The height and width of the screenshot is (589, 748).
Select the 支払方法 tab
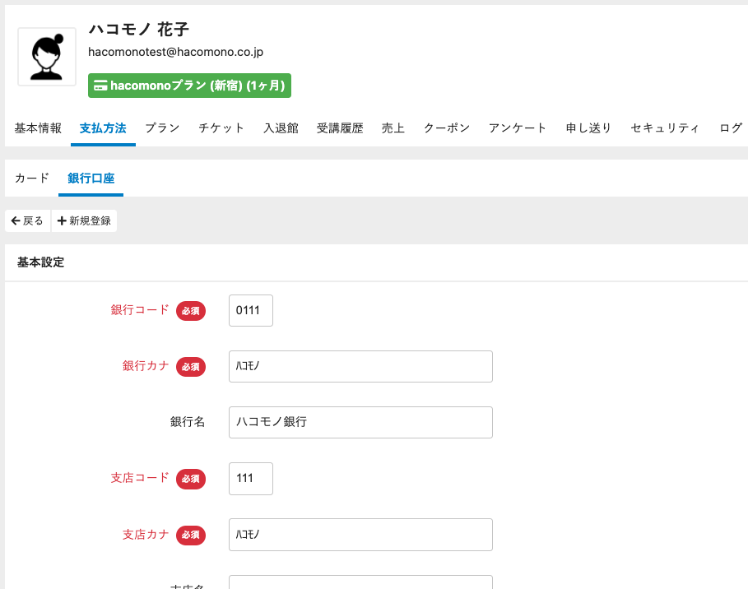103,128
